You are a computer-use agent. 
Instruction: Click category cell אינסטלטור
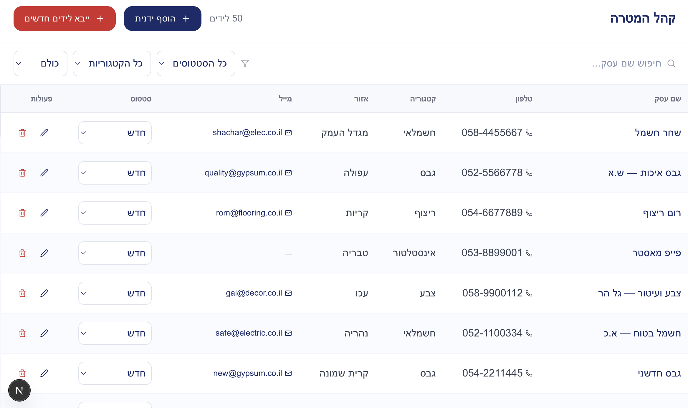point(414,253)
